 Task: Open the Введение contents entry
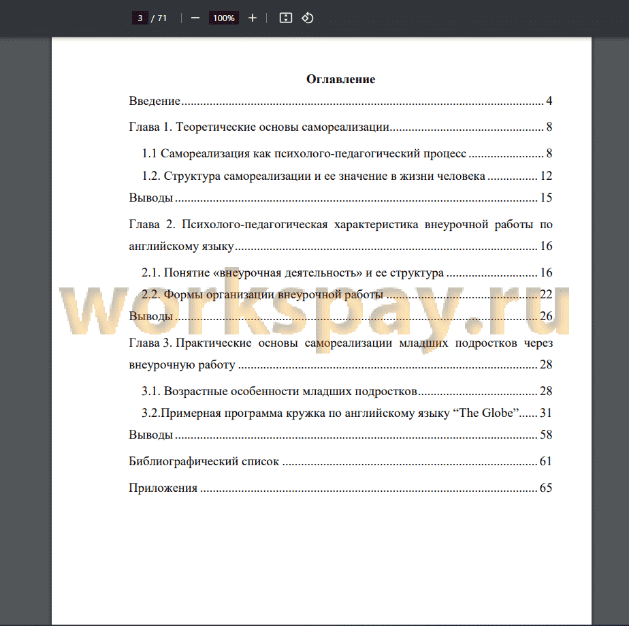click(x=340, y=101)
